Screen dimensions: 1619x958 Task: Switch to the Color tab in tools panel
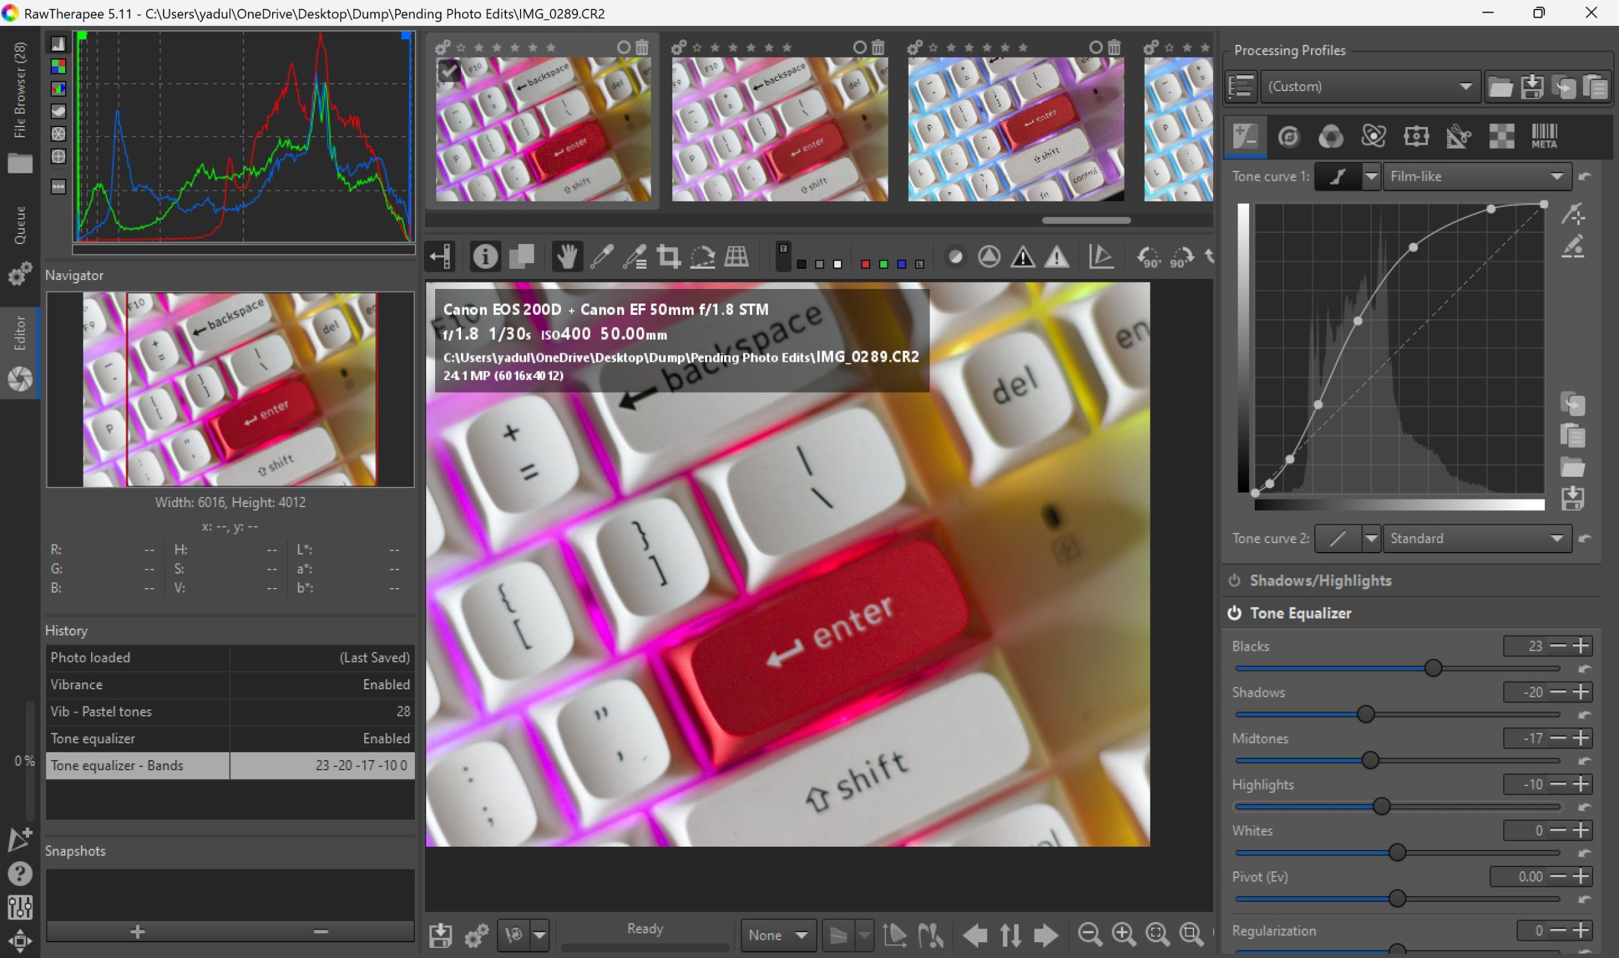[x=1331, y=136]
